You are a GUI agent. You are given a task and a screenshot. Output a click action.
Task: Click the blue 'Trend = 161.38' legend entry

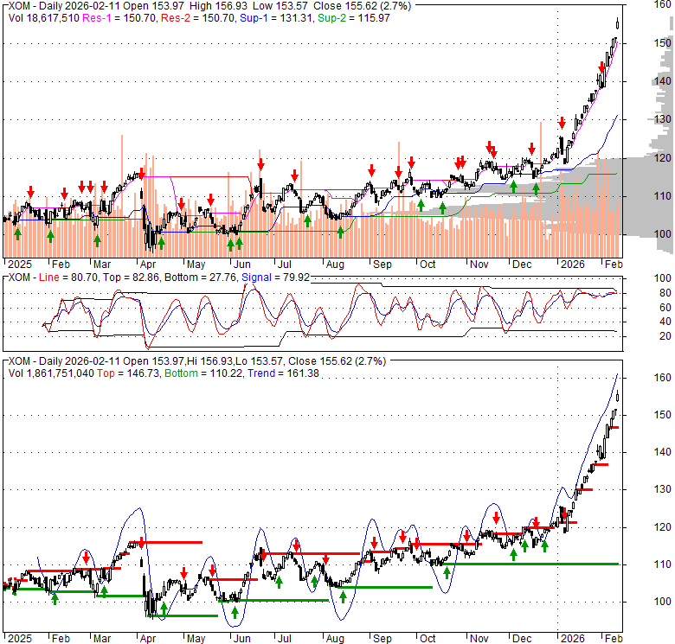[283, 373]
